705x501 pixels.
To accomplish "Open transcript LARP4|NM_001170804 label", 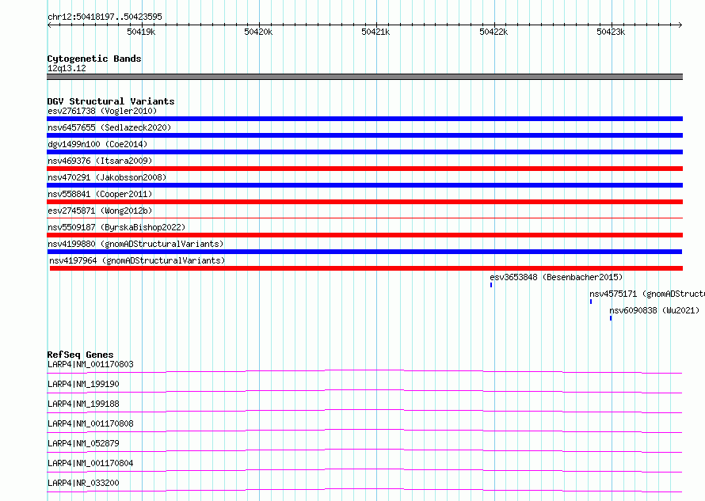I will (x=90, y=463).
